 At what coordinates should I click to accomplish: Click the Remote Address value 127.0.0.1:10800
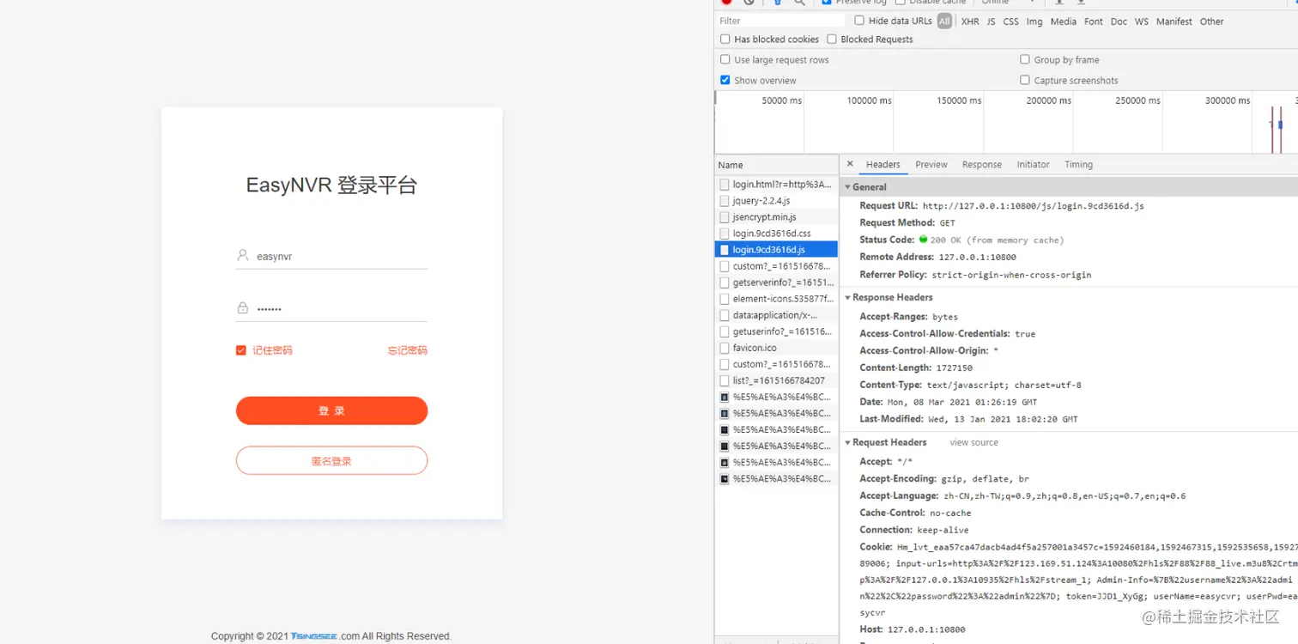[977, 257]
